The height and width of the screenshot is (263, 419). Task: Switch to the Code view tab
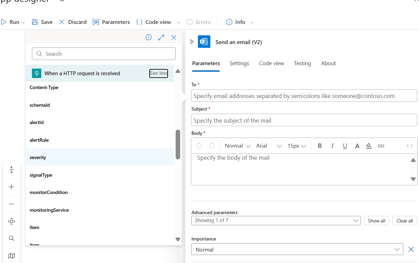pos(271,63)
